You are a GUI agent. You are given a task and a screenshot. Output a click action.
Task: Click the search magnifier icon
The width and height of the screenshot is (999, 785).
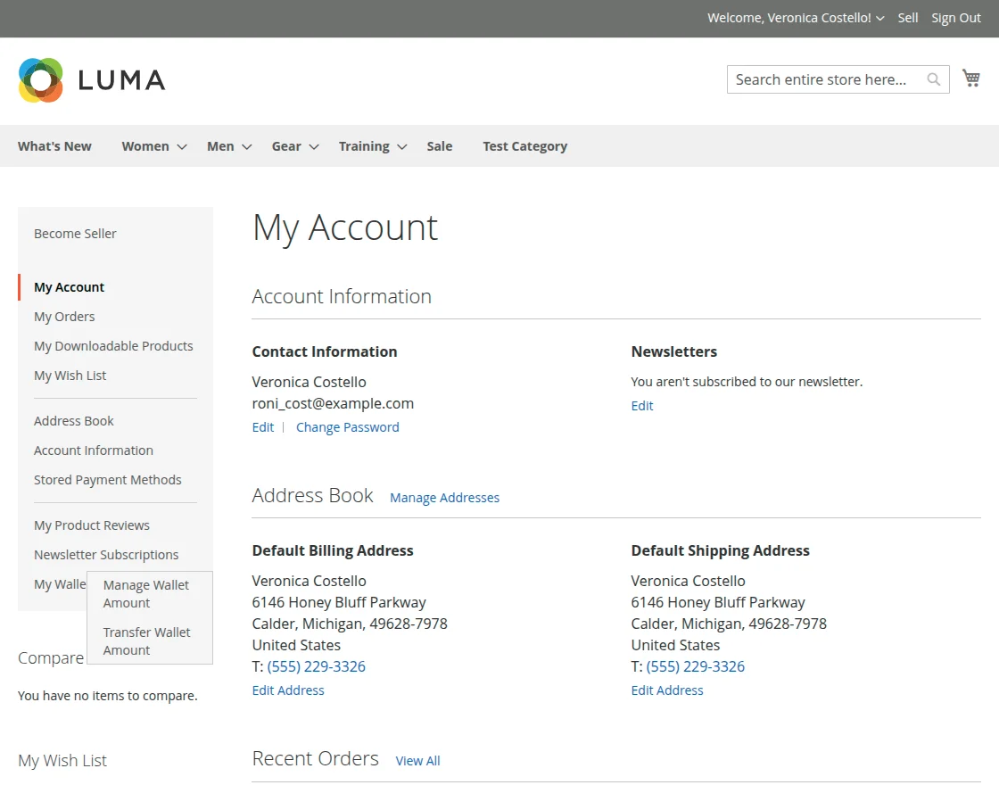click(934, 79)
